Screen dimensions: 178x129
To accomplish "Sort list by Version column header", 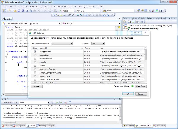I will (x=91, y=48).
